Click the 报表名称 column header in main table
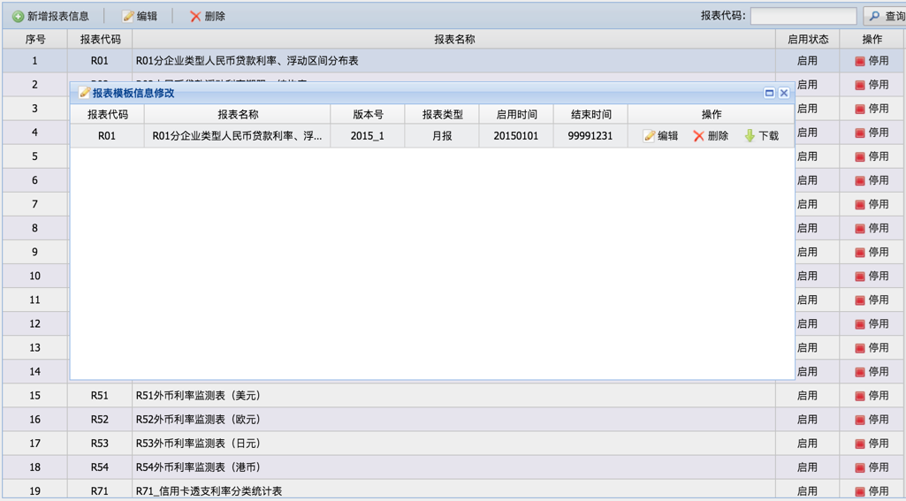The height and width of the screenshot is (501, 906). point(453,39)
